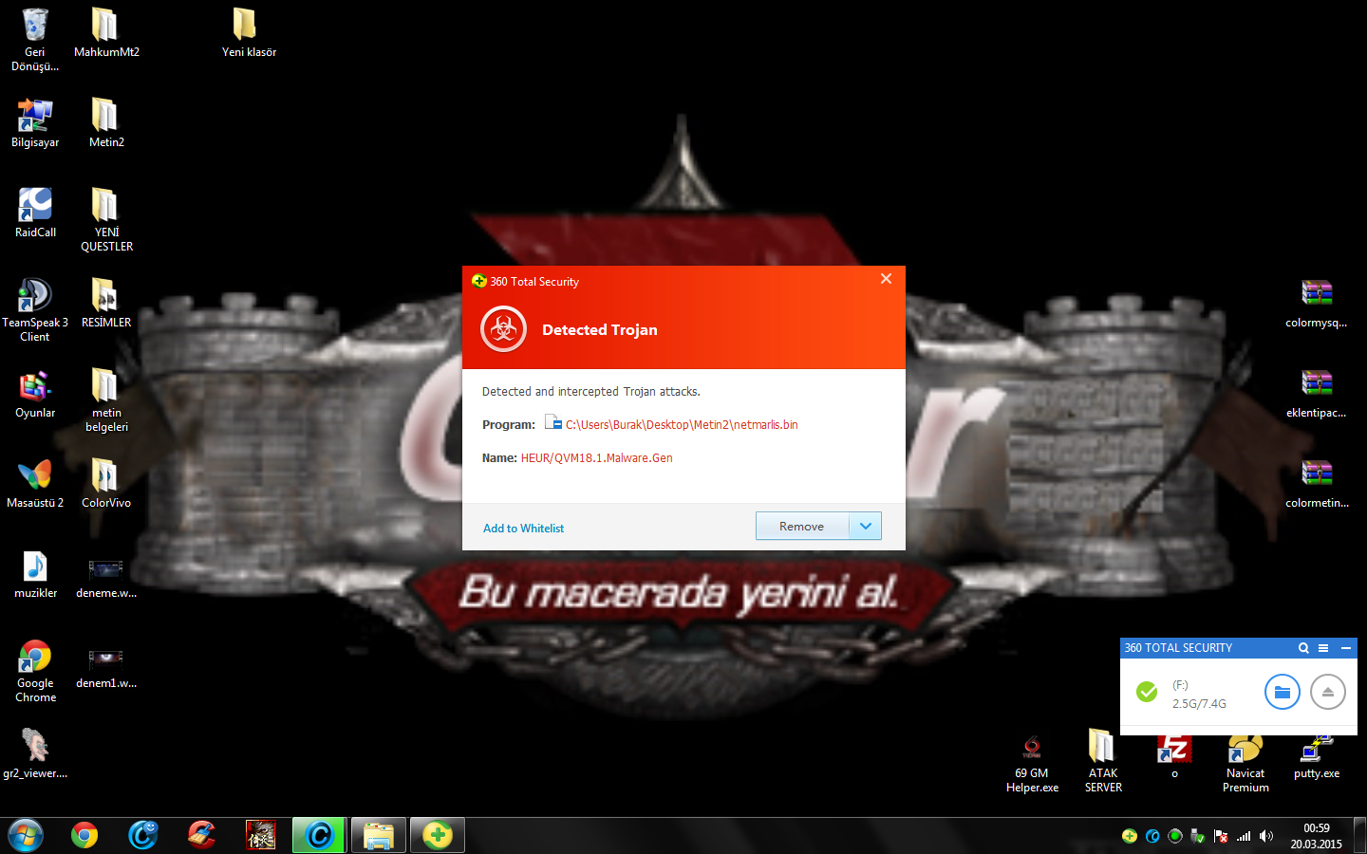Open the game icon pinned on taskbar

pyautogui.click(x=261, y=835)
